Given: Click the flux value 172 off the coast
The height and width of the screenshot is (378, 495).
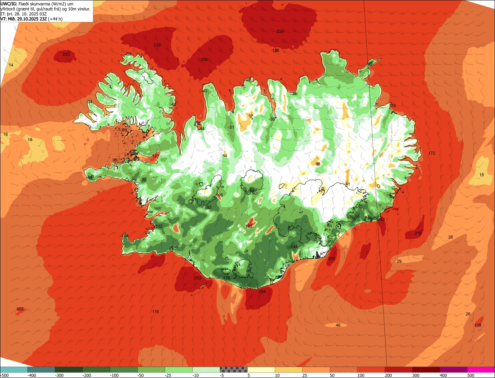Looking at the screenshot, I should pyautogui.click(x=432, y=153).
